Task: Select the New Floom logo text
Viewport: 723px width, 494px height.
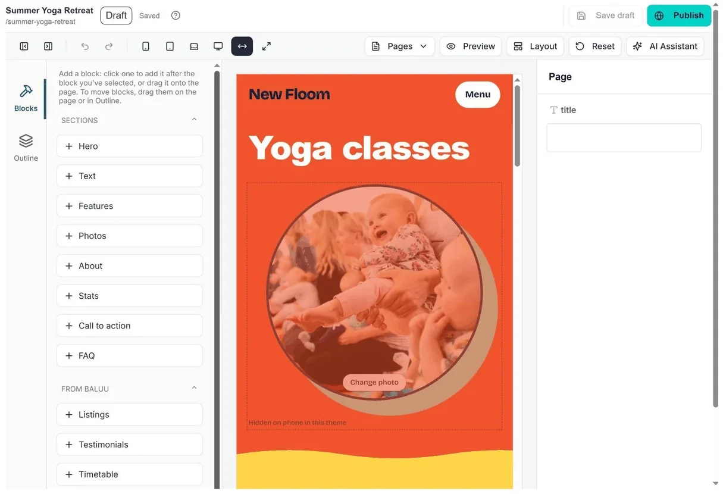Action: click(289, 94)
